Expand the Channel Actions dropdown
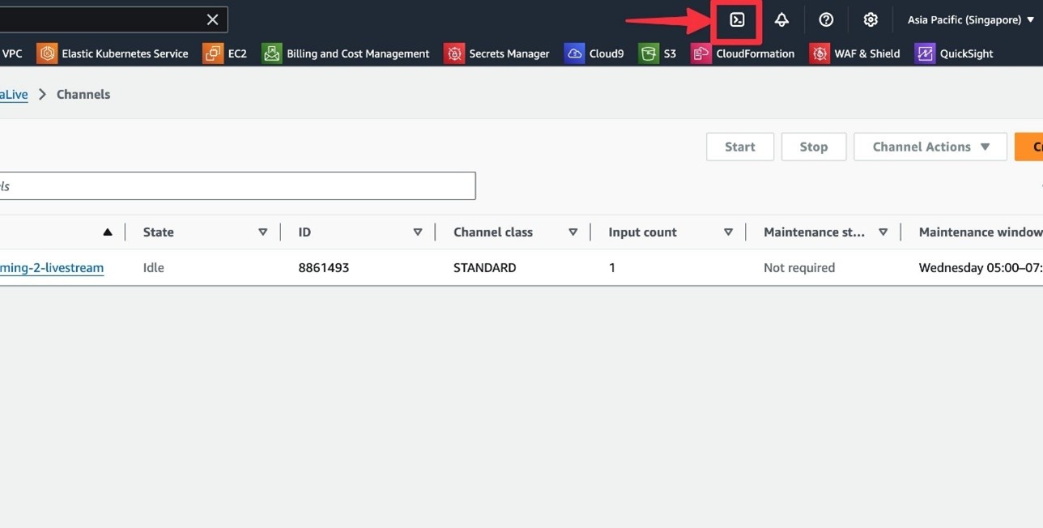 click(x=930, y=147)
